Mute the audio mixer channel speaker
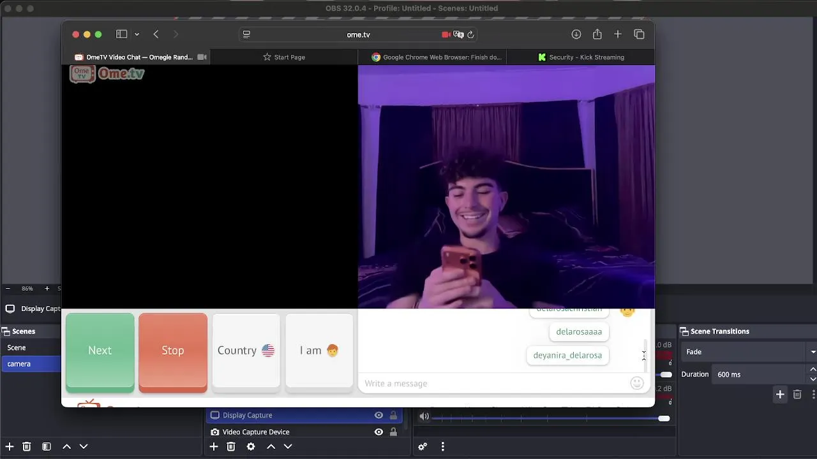The height and width of the screenshot is (459, 817). click(424, 417)
